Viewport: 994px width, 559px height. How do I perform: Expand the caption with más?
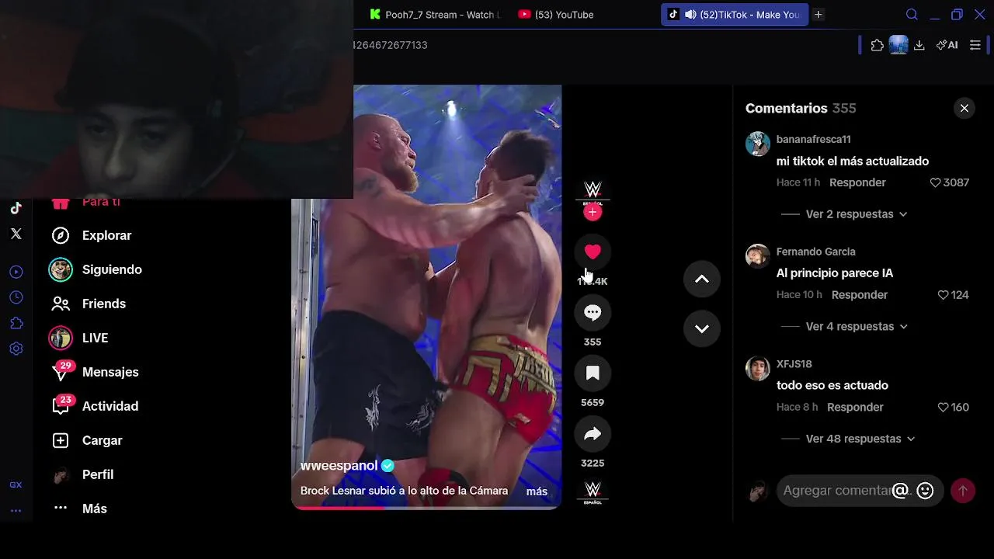537,491
